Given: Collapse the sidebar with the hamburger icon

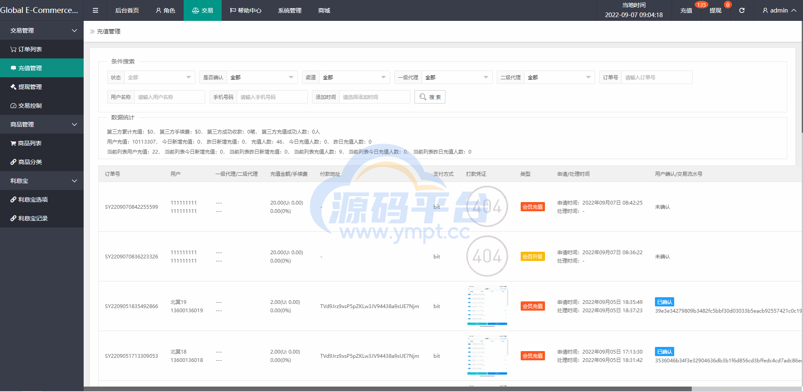Looking at the screenshot, I should point(95,10).
